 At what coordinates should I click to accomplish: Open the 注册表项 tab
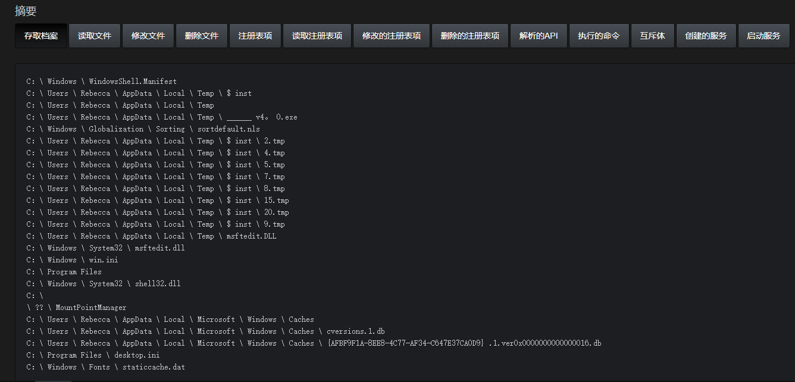click(255, 36)
